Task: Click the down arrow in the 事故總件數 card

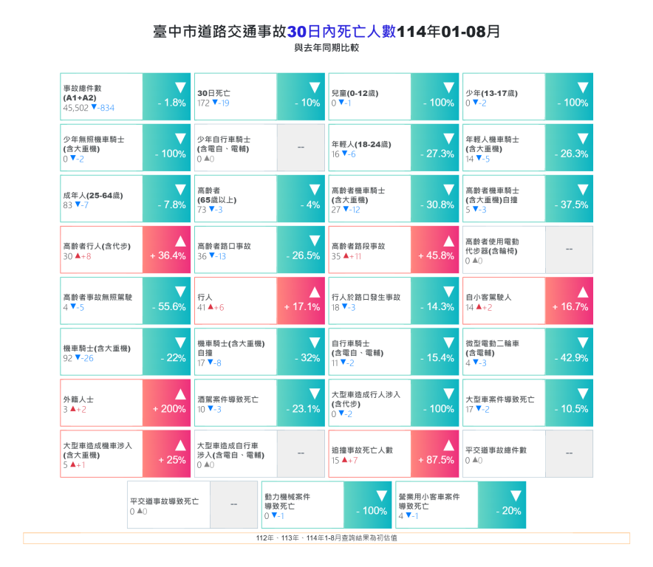Action: pos(180,87)
